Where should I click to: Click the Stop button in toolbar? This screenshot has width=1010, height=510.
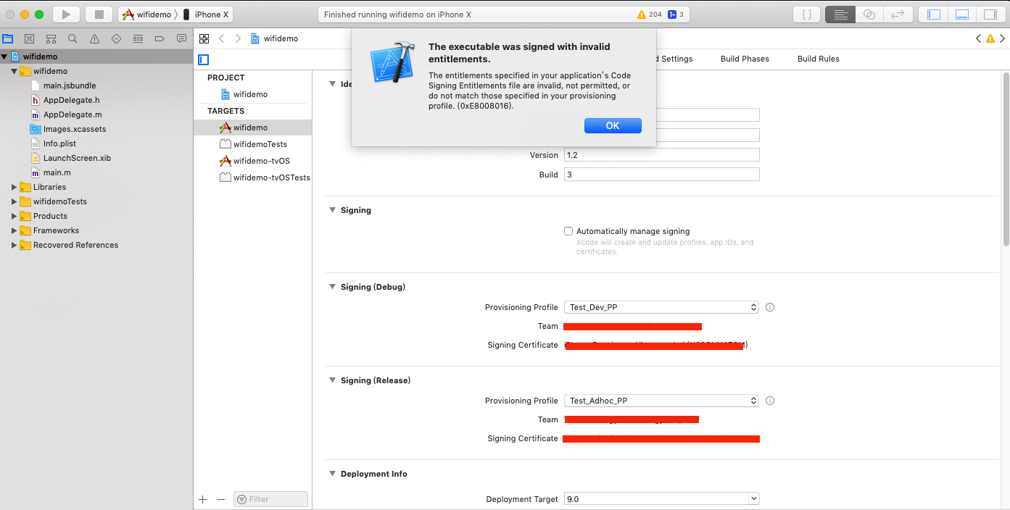point(99,14)
